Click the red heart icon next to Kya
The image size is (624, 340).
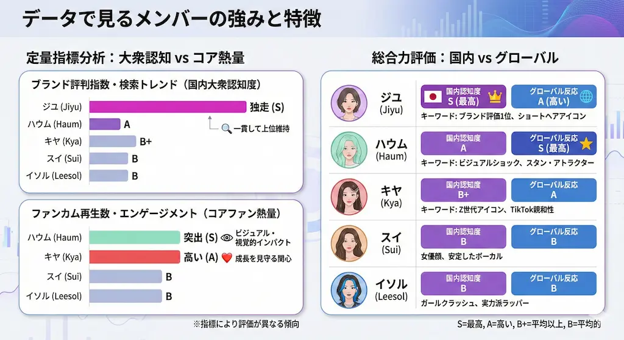coord(227,258)
